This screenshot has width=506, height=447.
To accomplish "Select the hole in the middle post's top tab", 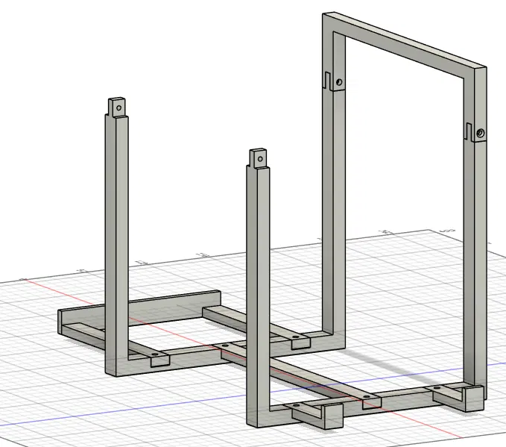I will [260, 159].
